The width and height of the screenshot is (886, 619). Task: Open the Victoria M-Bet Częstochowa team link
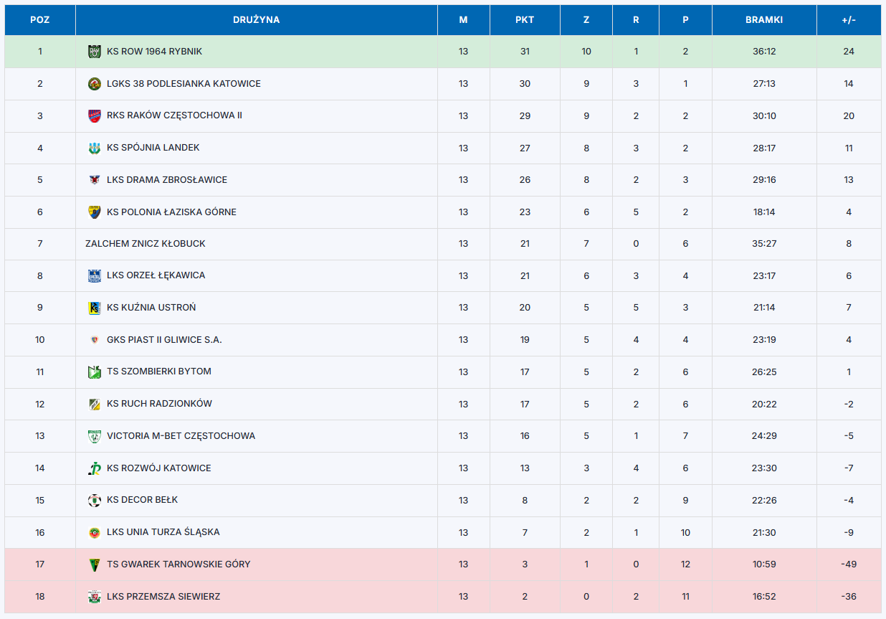(x=181, y=436)
